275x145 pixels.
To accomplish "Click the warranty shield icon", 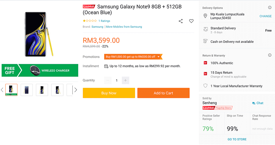I will 205,86.
